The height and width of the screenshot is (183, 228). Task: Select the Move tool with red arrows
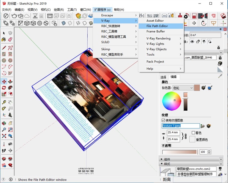[x=4, y=82]
